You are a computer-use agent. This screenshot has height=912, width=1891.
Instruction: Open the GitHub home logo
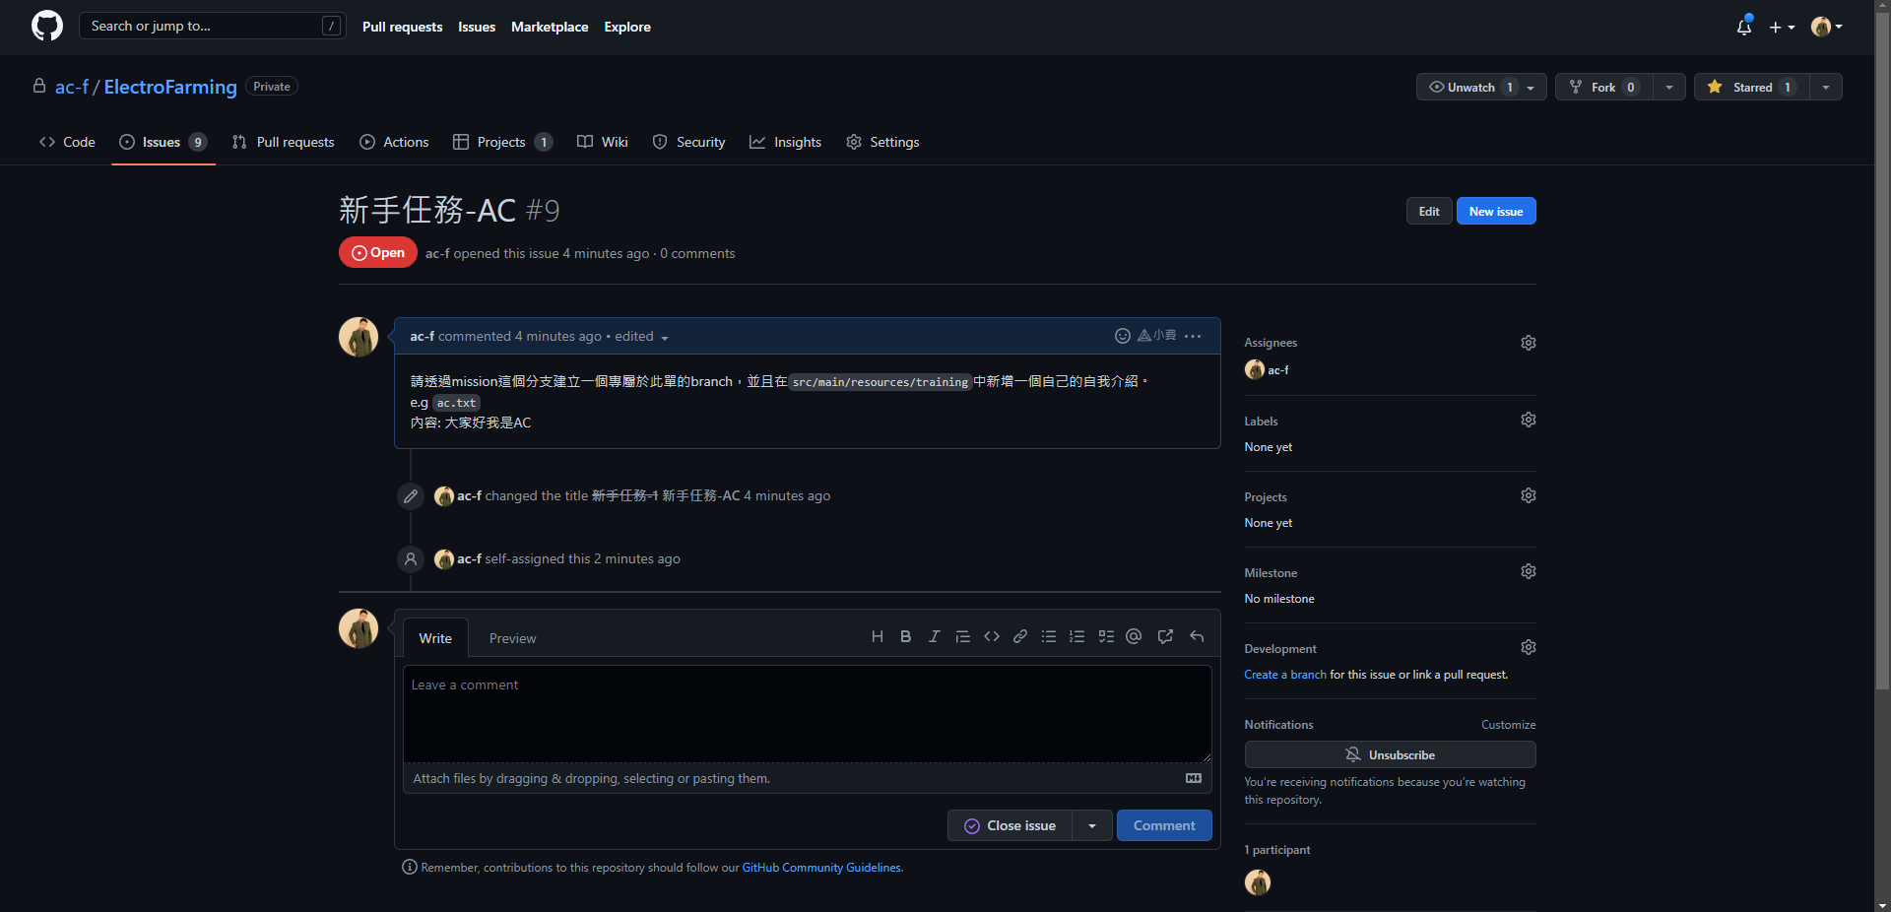pos(46,26)
